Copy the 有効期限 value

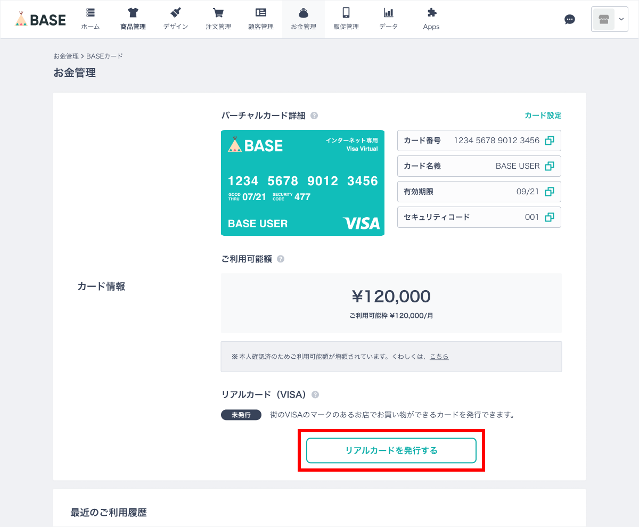tap(550, 192)
